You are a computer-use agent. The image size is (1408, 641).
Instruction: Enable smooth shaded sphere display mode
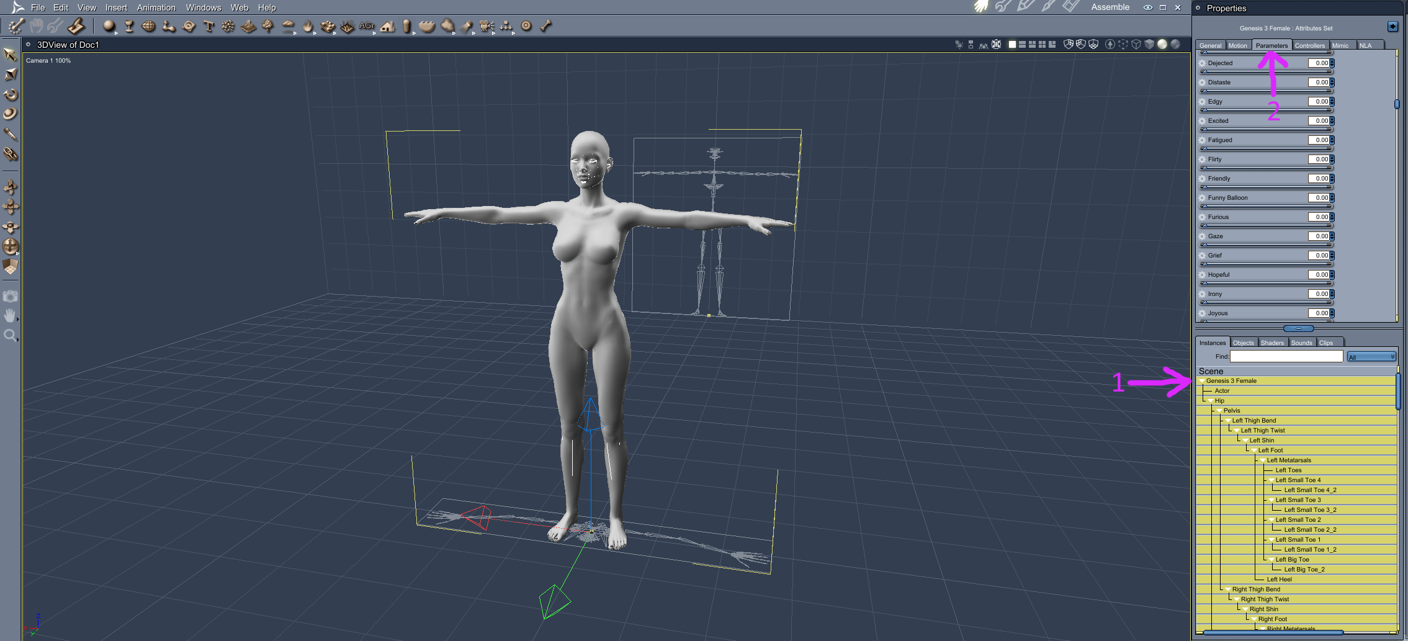point(1162,44)
